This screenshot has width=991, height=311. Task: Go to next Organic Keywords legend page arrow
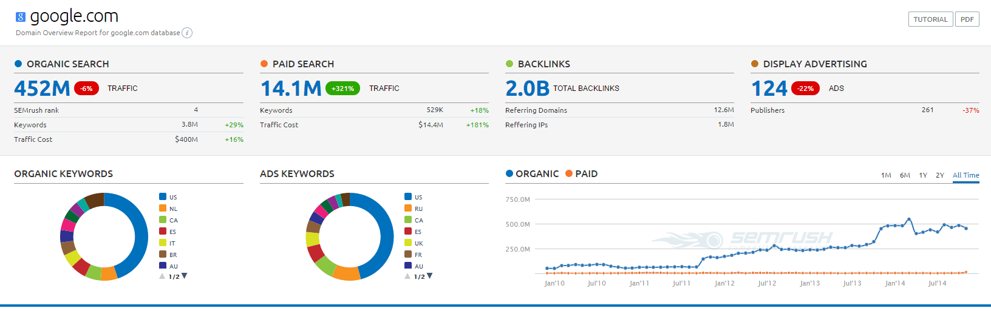(185, 276)
